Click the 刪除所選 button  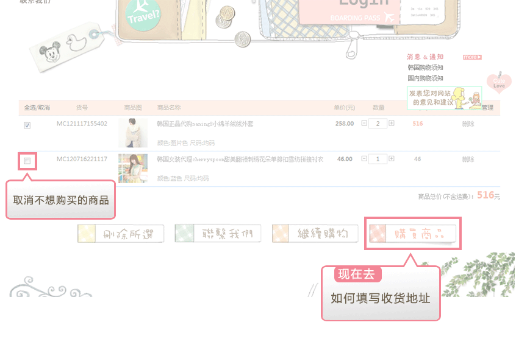(121, 234)
